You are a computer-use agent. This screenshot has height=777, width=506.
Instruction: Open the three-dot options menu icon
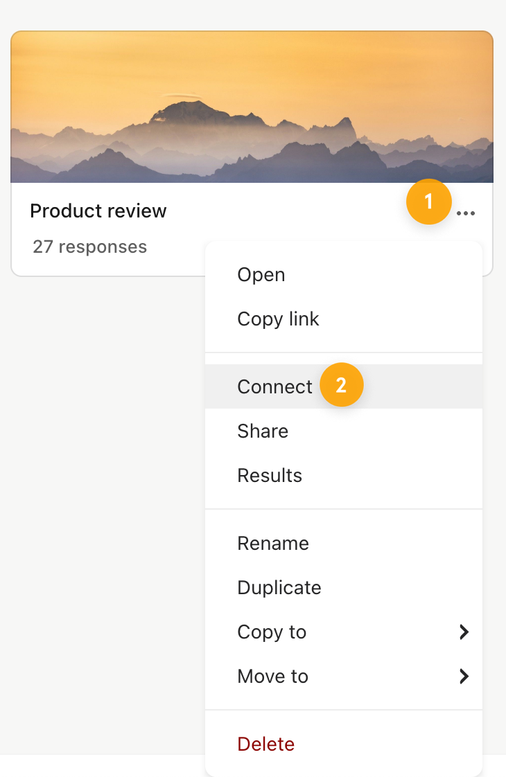pyautogui.click(x=465, y=213)
